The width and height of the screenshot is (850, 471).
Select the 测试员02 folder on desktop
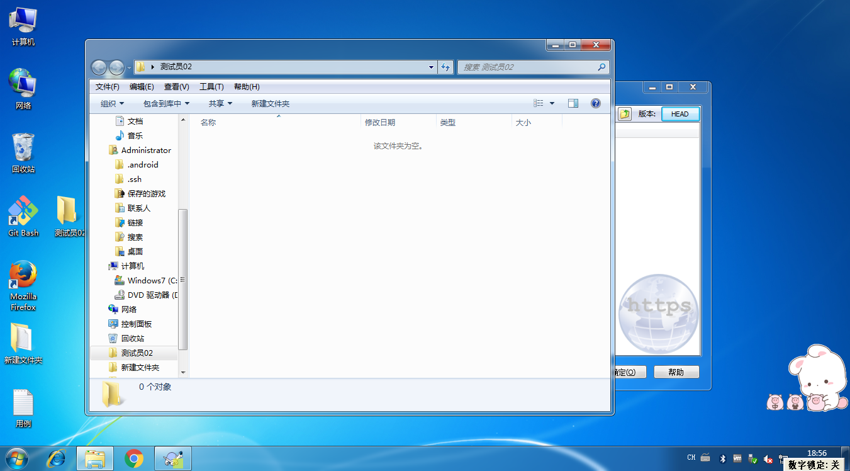point(69,216)
